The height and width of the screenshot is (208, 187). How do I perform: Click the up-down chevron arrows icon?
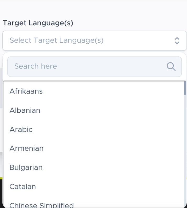[x=177, y=41]
